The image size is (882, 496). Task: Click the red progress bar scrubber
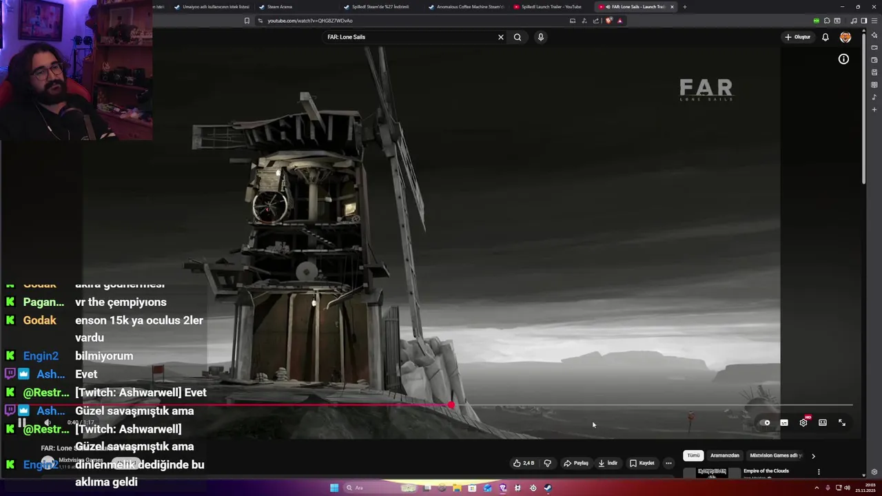coord(451,405)
